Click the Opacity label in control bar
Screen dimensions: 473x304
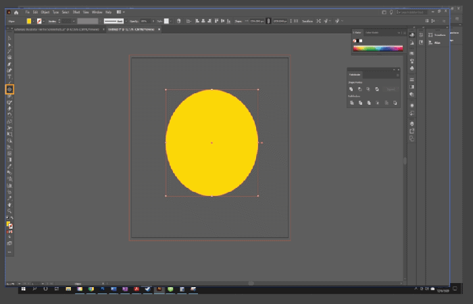(134, 21)
